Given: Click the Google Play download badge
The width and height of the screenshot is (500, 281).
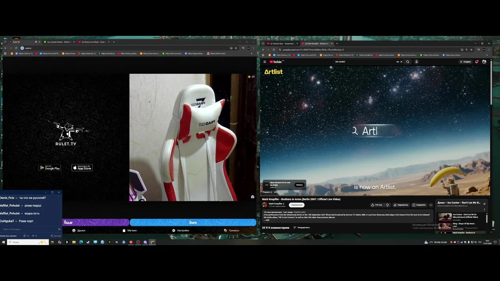Looking at the screenshot, I should pos(50,168).
